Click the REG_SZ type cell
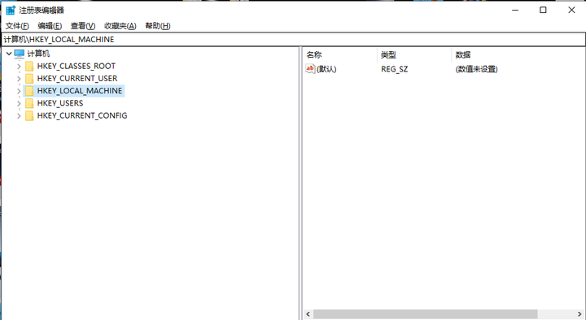Screen dimensions: 586x320 [394, 69]
